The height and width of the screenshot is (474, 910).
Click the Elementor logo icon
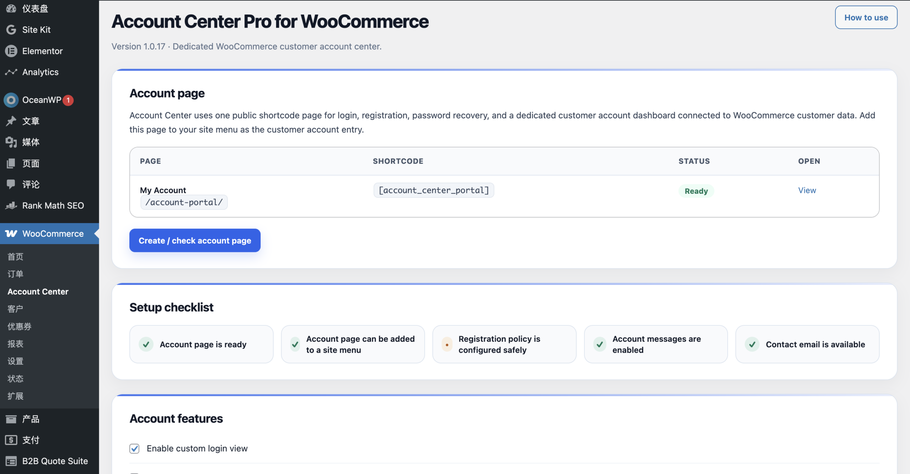[x=11, y=51]
